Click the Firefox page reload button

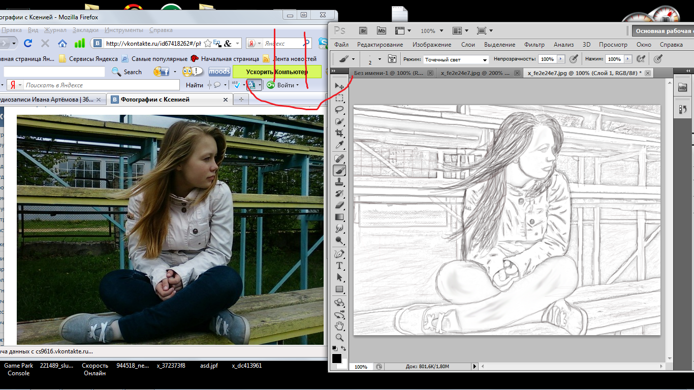[x=28, y=43]
